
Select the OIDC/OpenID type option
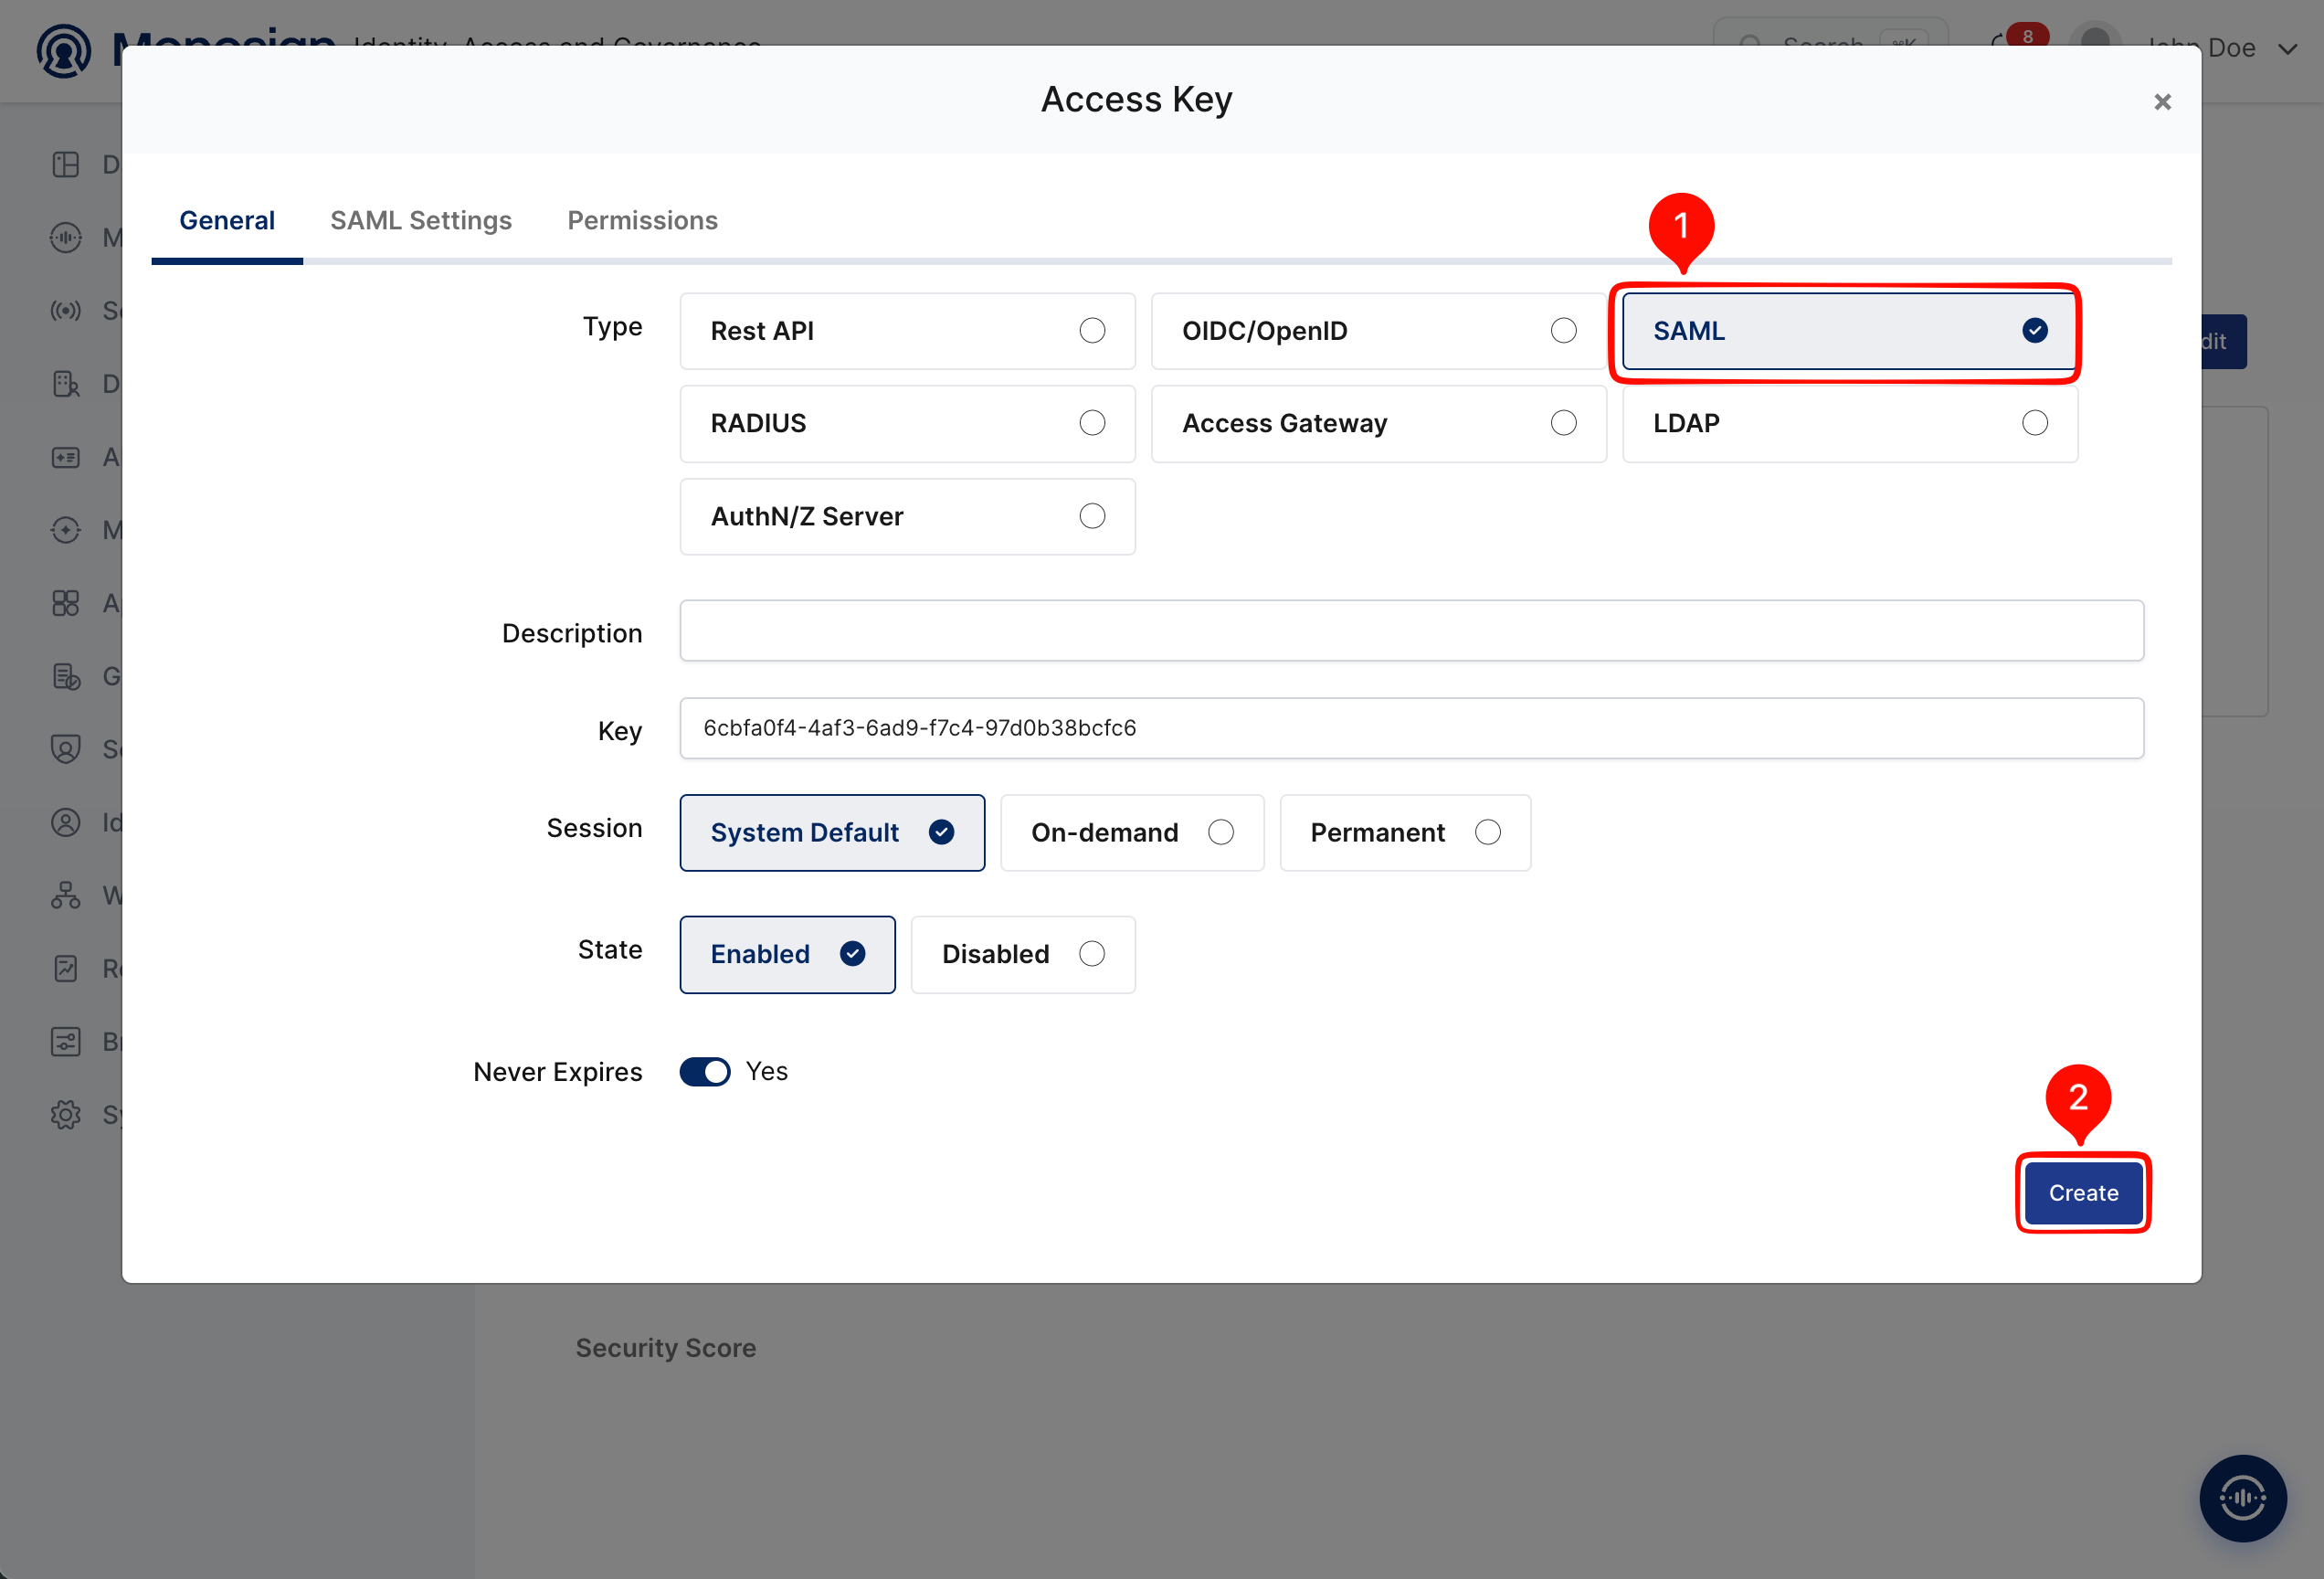(1378, 331)
